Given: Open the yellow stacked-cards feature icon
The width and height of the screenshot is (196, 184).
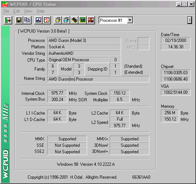Looking at the screenshot, I should coord(58,20).
